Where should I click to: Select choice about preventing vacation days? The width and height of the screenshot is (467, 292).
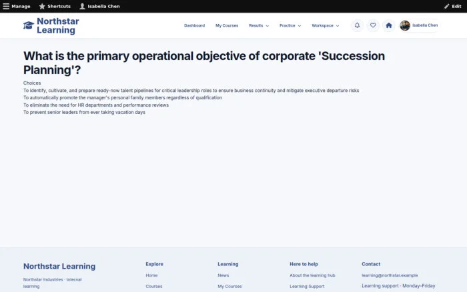84,112
